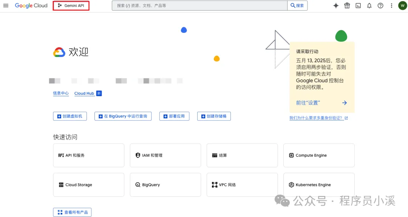This screenshot has height=217, width=408.
Task: Click the API icon in API 和服务 card
Action: click(61, 155)
